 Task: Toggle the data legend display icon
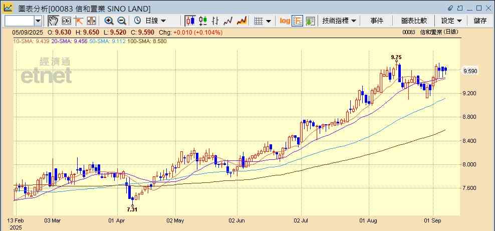click(298, 21)
